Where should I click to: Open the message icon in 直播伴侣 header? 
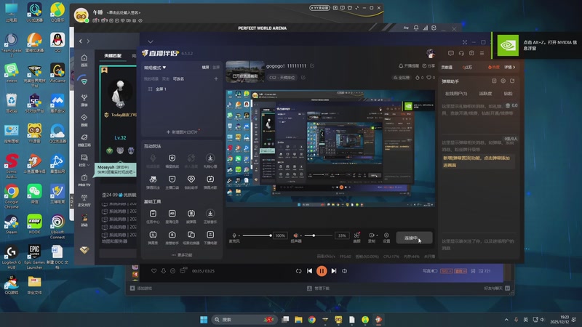450,53
